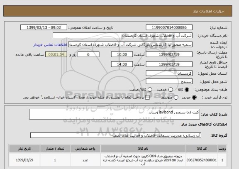Click the واحد شمارش column header
Image resolution: width=239 pixels, height=169 pixels.
[85, 149]
